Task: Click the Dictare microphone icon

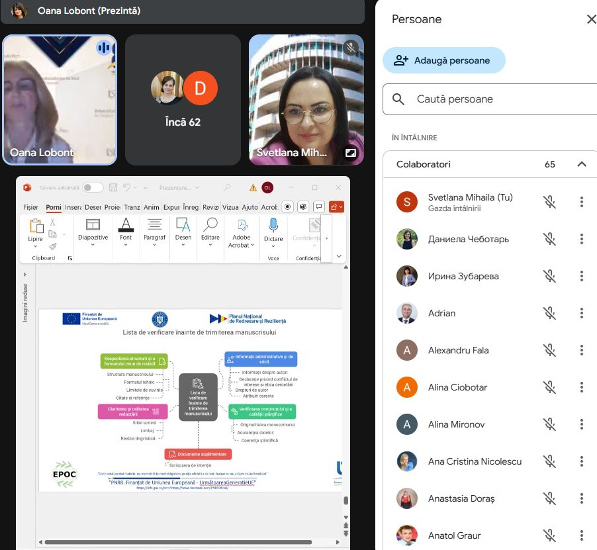Action: 273,225
